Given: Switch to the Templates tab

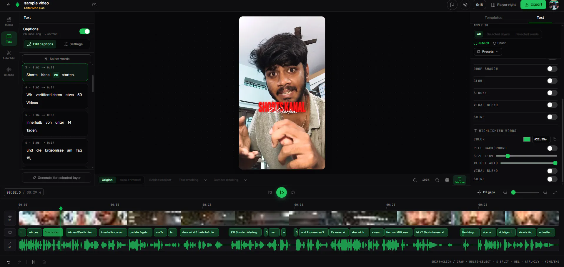Looking at the screenshot, I should coord(493,18).
